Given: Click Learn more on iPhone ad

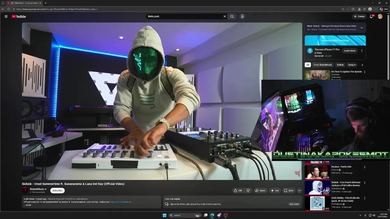Looking at the screenshot, I should [x=350, y=51].
